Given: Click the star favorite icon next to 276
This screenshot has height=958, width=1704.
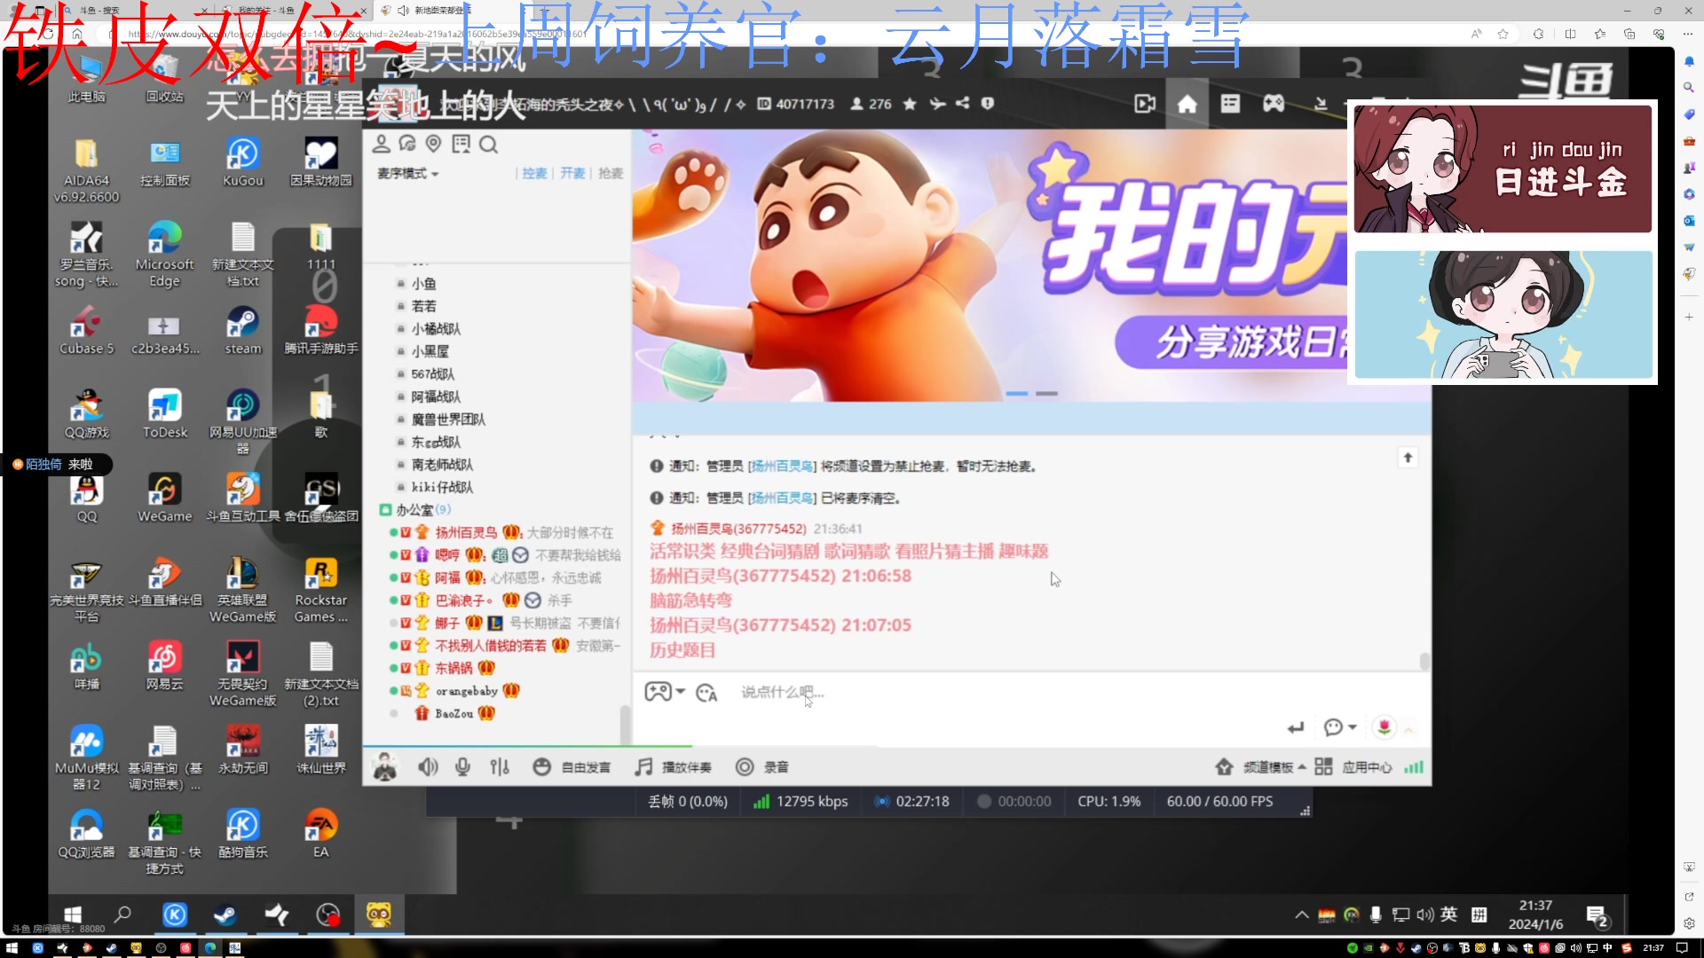Looking at the screenshot, I should [x=910, y=104].
